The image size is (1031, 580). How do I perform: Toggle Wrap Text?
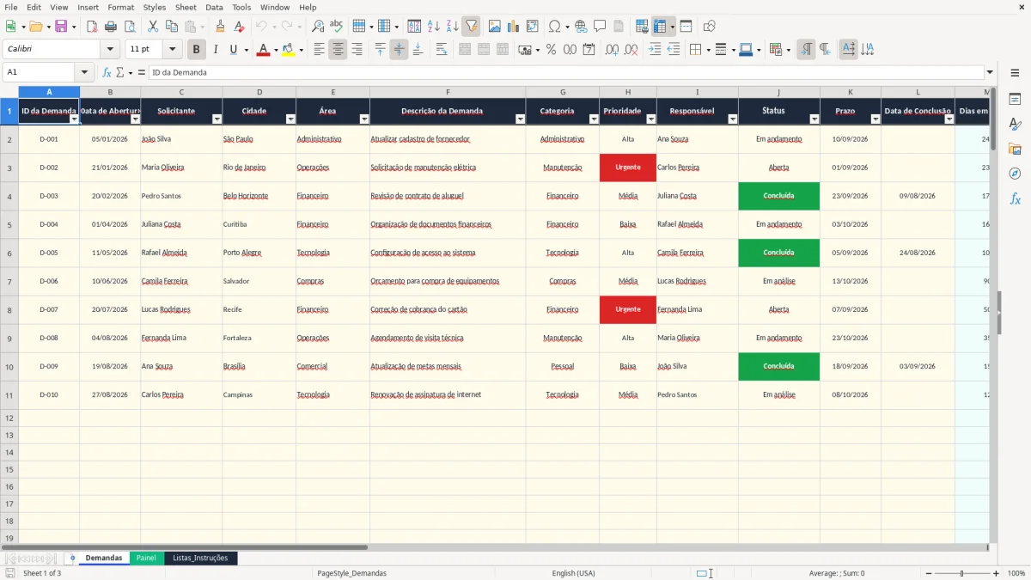click(x=442, y=50)
